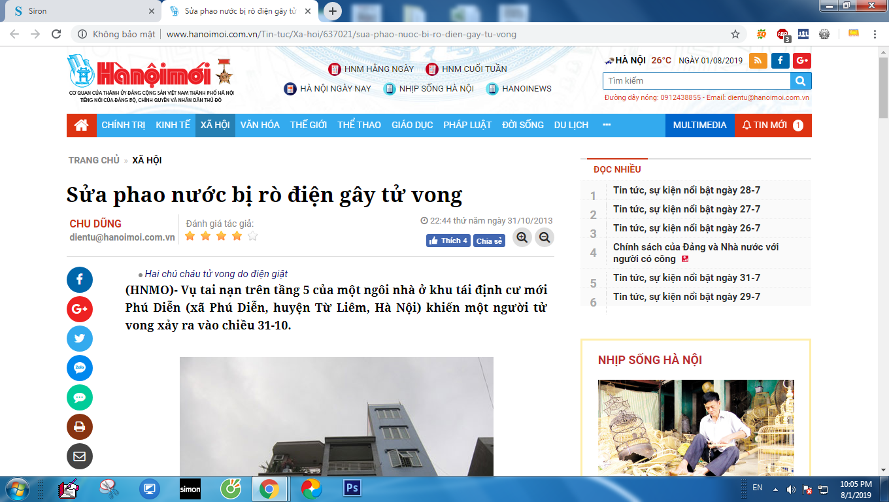889x502 pixels.
Task: Open comments via green chat bubble icon
Action: click(x=80, y=397)
